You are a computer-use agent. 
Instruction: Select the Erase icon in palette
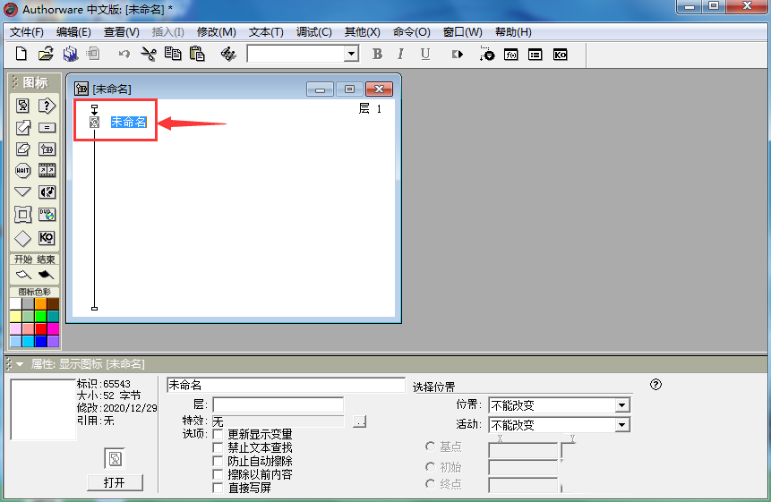22,149
